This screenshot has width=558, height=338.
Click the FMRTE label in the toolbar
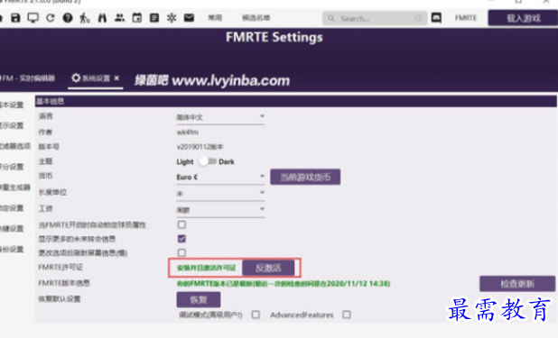(x=466, y=18)
